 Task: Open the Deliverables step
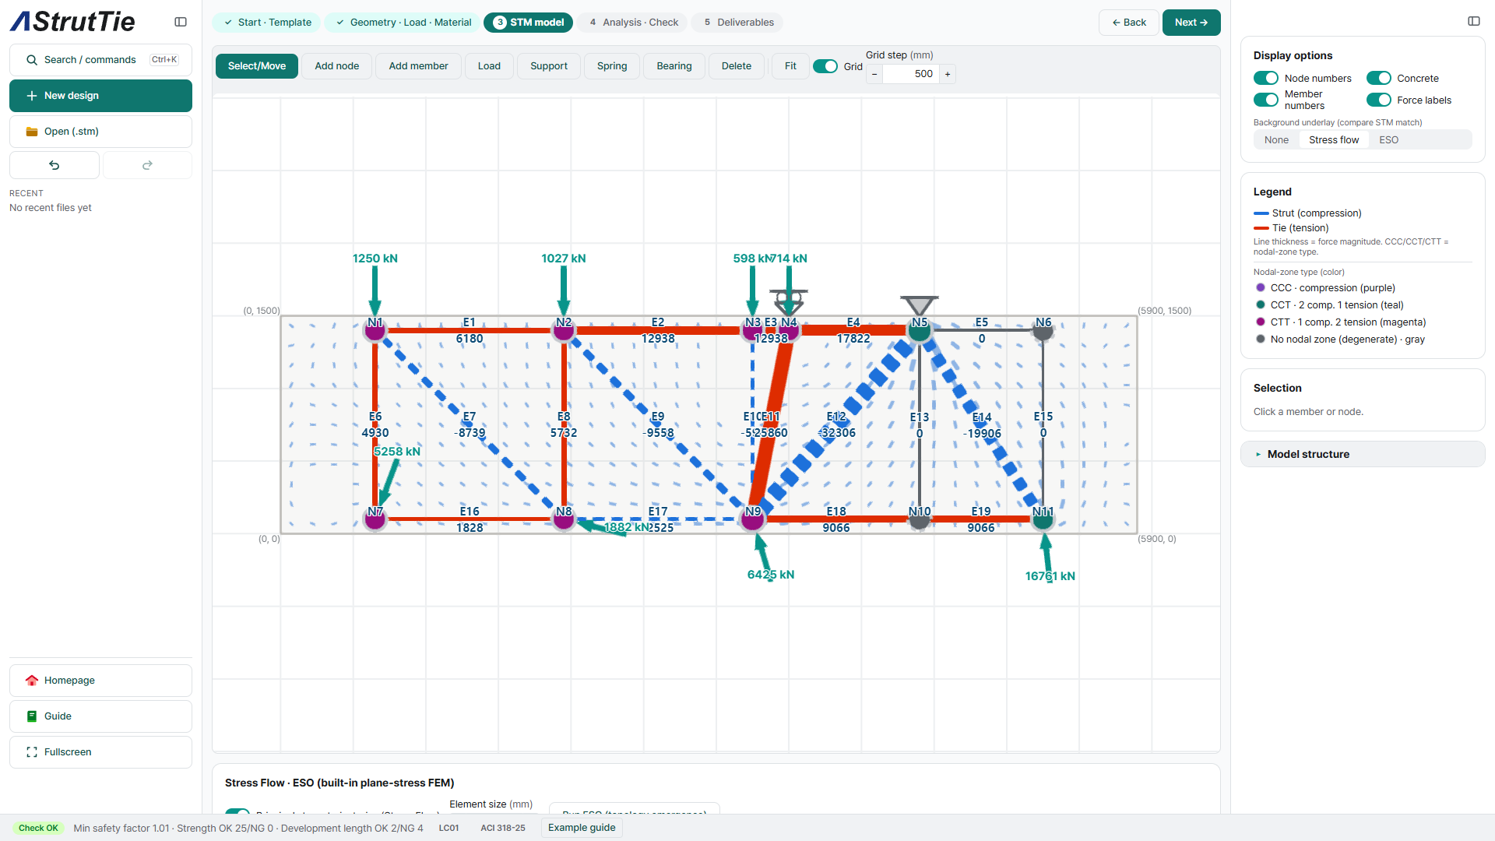[738, 23]
